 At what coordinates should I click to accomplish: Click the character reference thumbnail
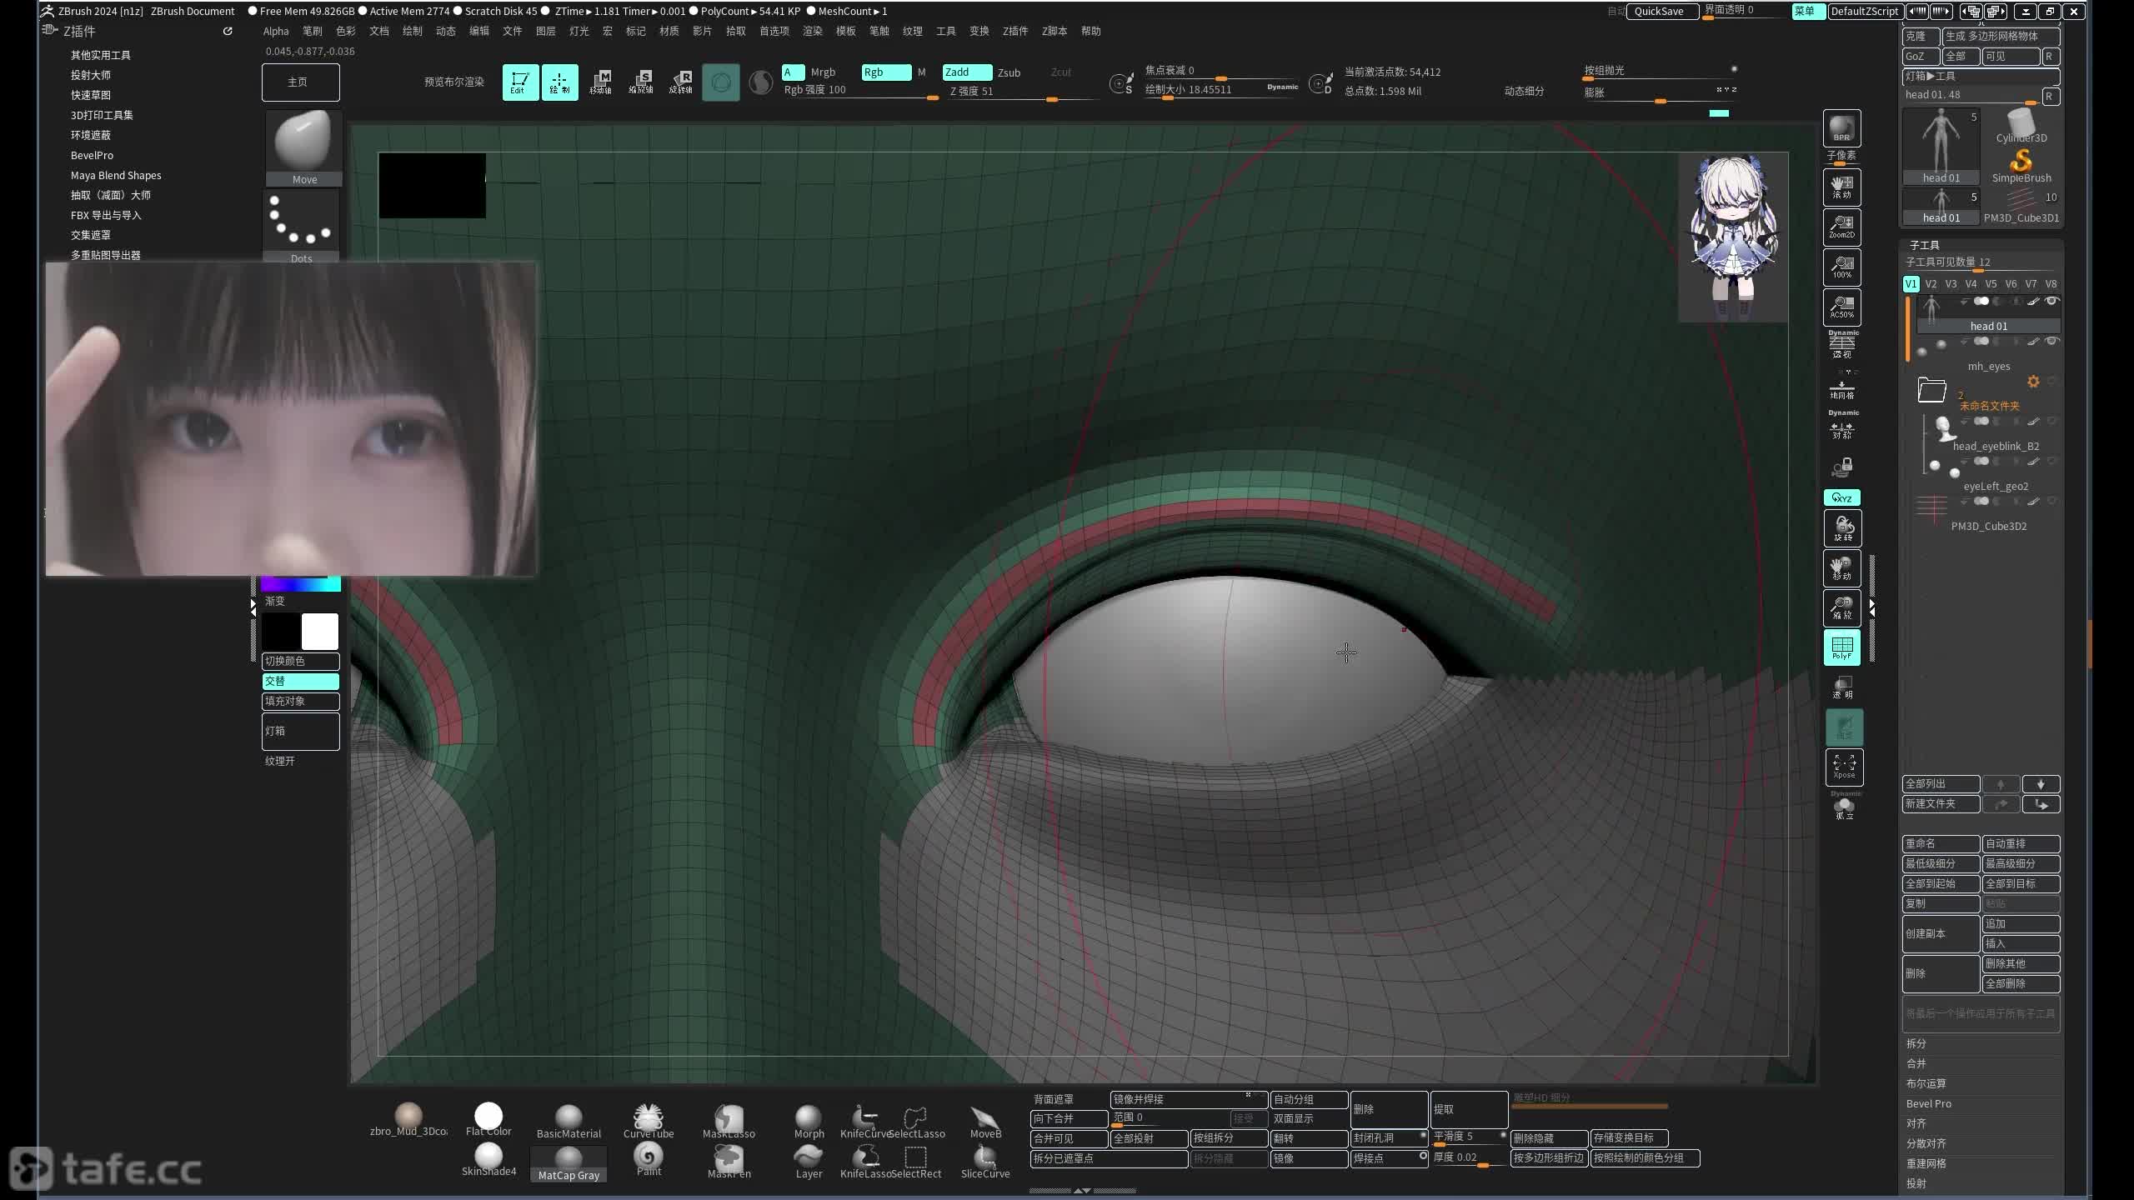coord(1732,237)
